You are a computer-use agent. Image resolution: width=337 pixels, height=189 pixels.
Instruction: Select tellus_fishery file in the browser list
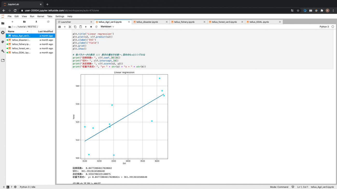pyautogui.click(x=31, y=44)
